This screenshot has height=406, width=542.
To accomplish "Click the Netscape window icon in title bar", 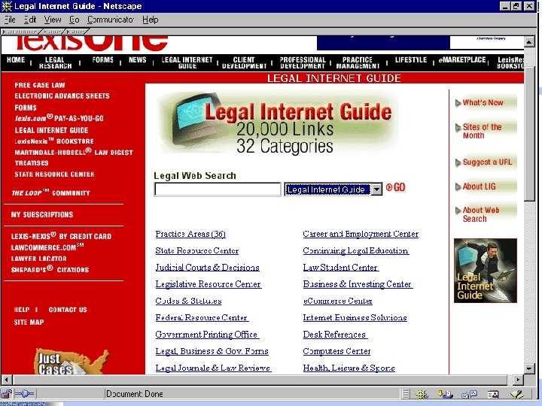I will tap(7, 6).
